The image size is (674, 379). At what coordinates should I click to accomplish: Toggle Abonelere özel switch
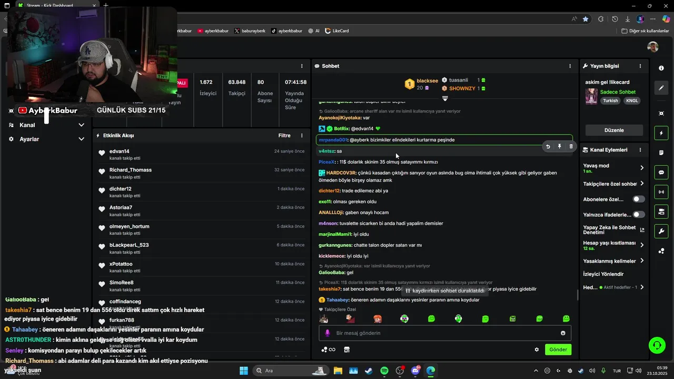tap(639, 199)
